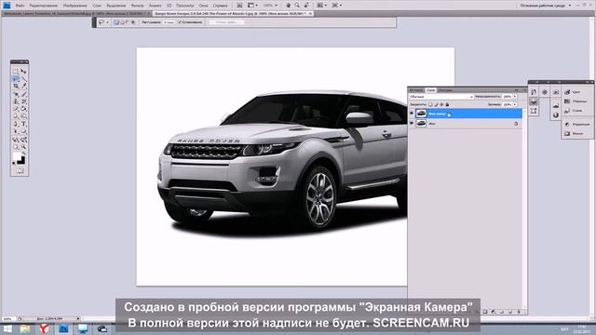Image resolution: width=596 pixels, height=335 pixels.
Task: Select the Dodge tool
Action: point(23,116)
